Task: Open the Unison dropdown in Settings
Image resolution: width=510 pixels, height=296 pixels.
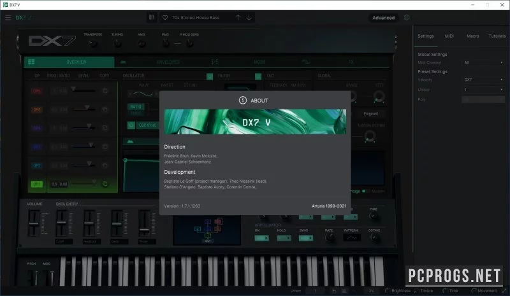Action: [483, 90]
